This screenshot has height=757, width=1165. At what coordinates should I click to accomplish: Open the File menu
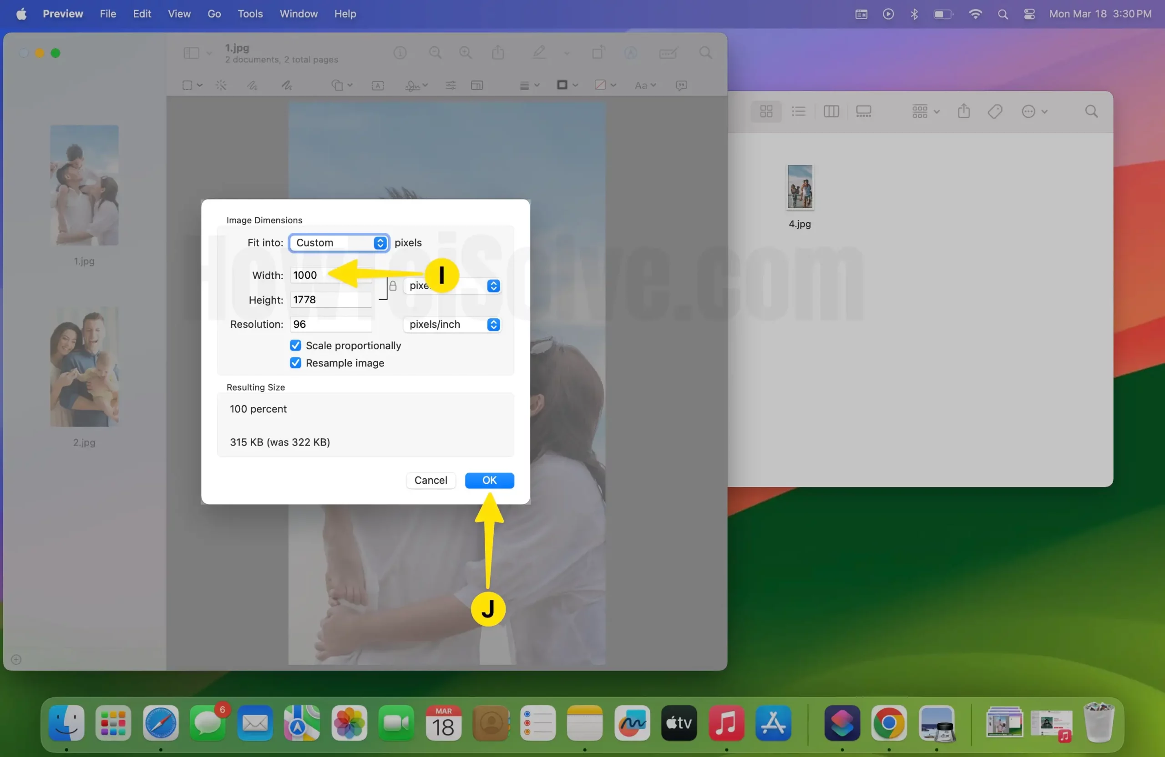point(108,14)
